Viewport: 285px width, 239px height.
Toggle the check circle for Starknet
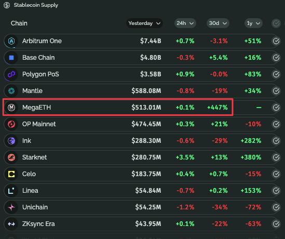point(276,157)
